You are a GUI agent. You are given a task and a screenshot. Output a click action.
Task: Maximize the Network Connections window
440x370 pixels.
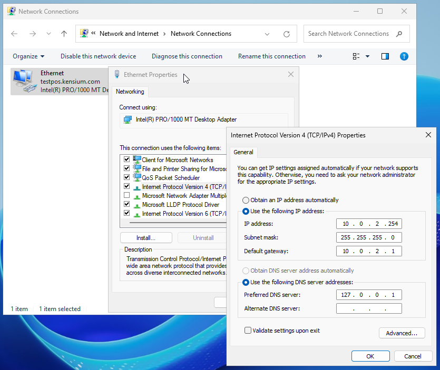(x=380, y=11)
